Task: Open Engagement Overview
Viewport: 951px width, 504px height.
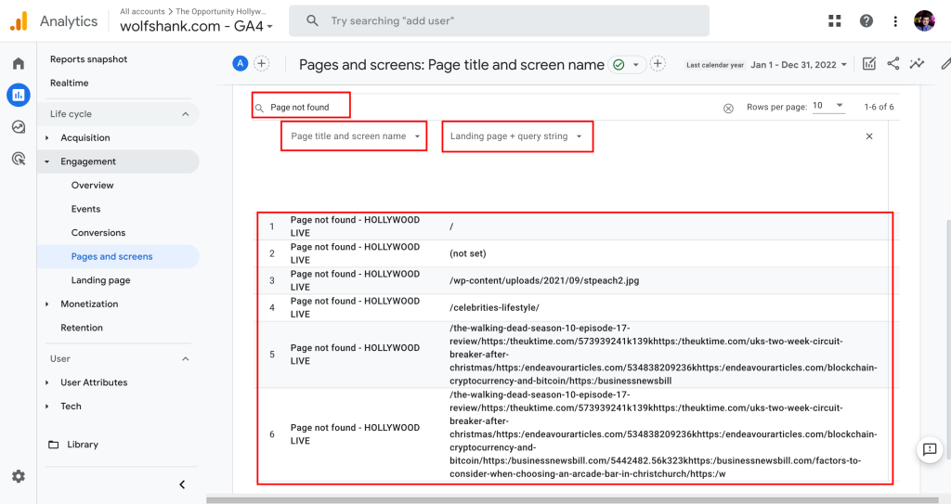Action: (92, 186)
